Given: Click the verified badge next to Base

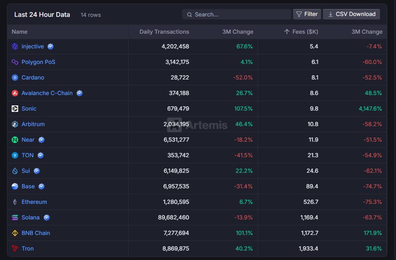Looking at the screenshot, I should coord(42,187).
